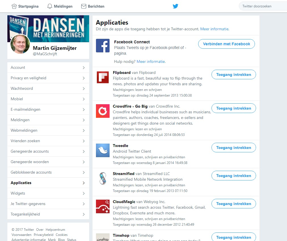Viewport: 287px width, 241px height.
Task: Select Widgets in the settings sidebar
Action: click(x=18, y=193)
